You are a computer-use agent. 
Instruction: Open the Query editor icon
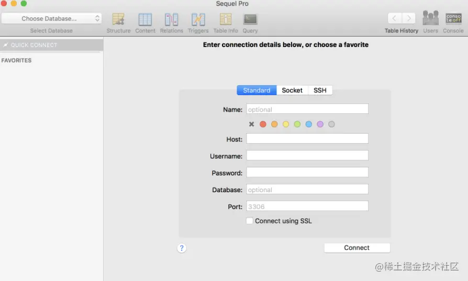250,19
